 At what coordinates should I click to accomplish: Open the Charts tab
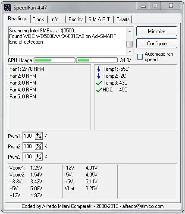(x=123, y=19)
